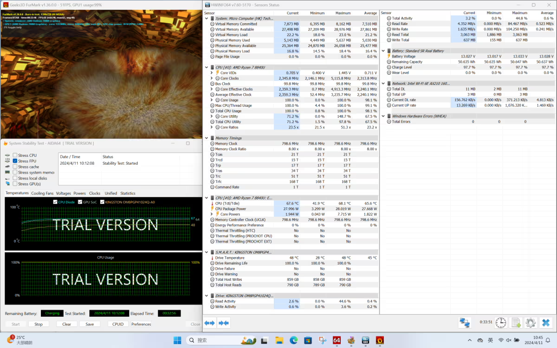
Task: Open Task View from the taskbar
Action: pos(264,340)
